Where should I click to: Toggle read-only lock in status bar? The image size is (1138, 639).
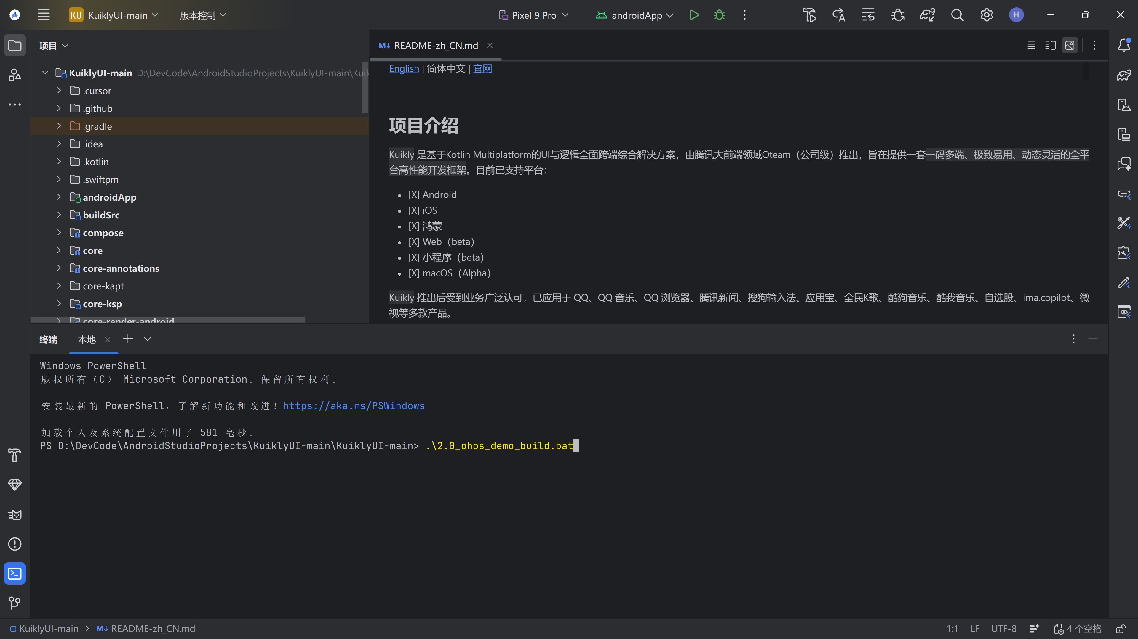coord(1120,628)
